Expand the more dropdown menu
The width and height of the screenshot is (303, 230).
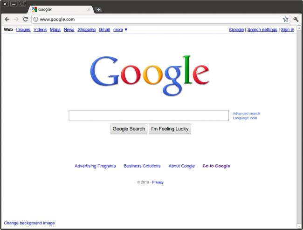(x=120, y=29)
